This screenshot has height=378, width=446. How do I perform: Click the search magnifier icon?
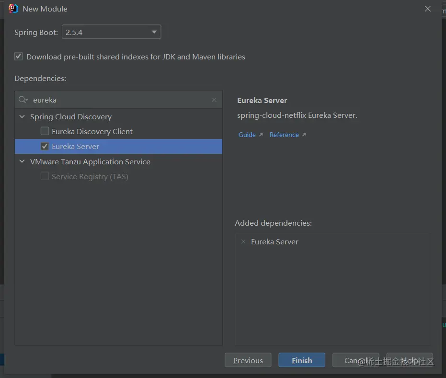[x=23, y=100]
